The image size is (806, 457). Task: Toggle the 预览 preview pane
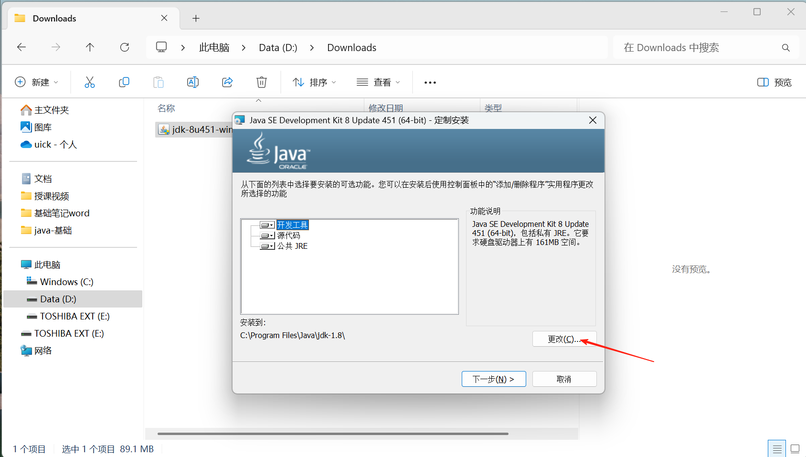click(x=774, y=82)
